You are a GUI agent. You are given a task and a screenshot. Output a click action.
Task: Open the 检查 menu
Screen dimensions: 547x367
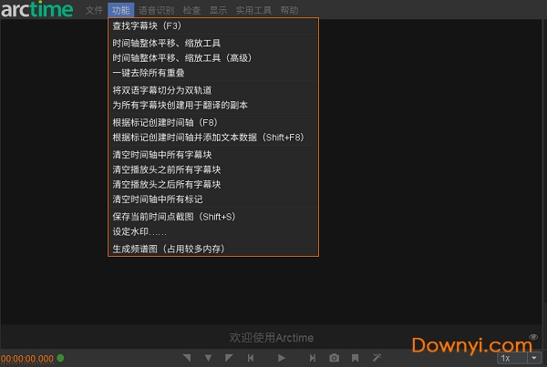coord(191,10)
